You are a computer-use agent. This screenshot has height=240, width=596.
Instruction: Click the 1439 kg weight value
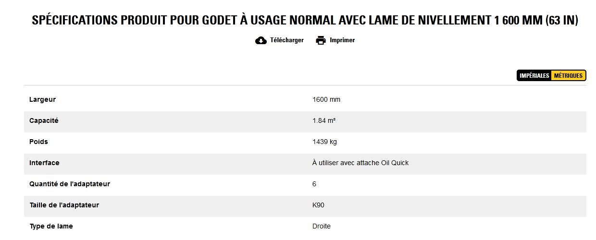325,142
